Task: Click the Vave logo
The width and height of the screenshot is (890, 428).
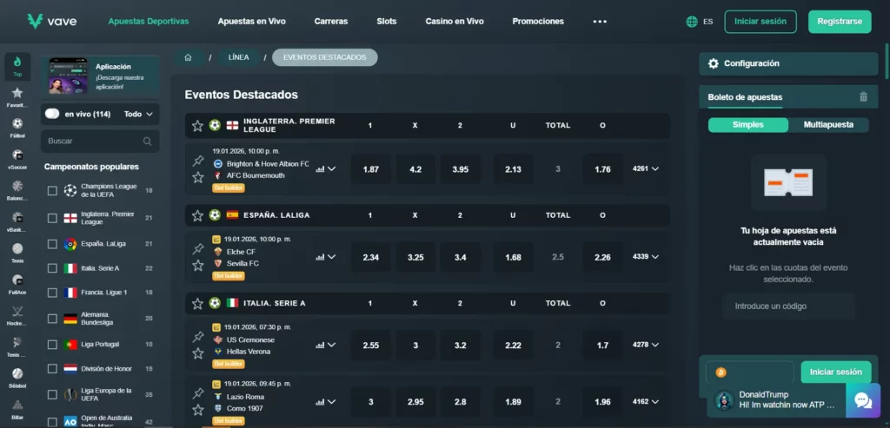Action: pyautogui.click(x=51, y=22)
